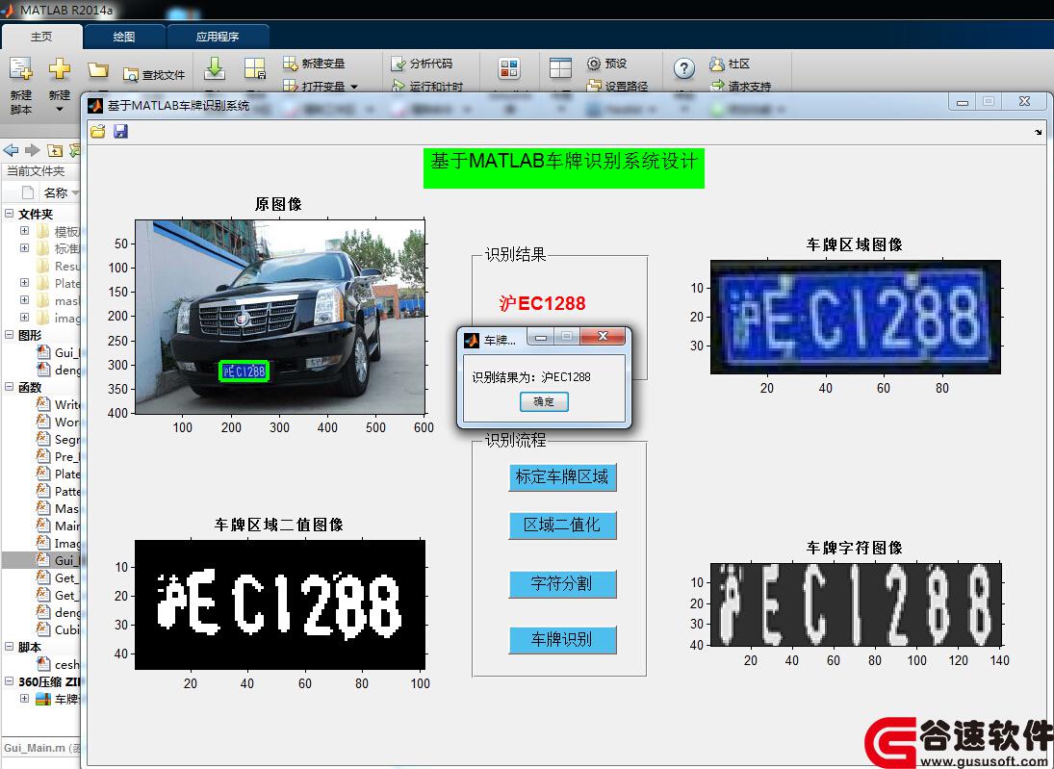The width and height of the screenshot is (1054, 769).
Task: Click the dock arrow in GUI window corner
Action: click(1039, 133)
